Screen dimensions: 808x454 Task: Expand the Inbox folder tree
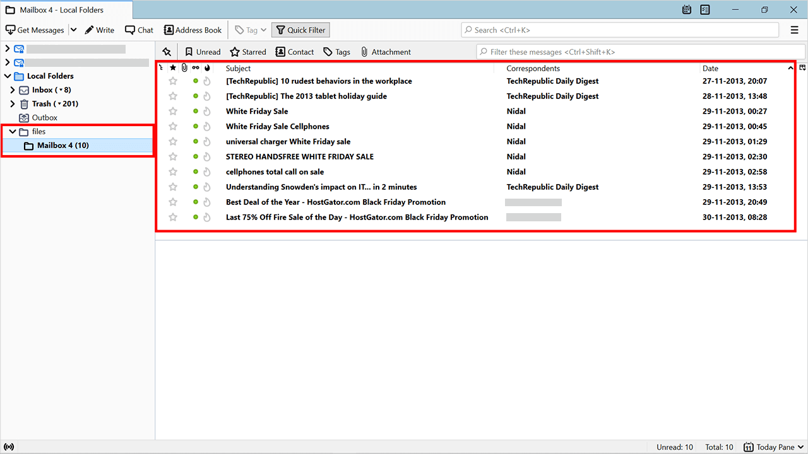[x=13, y=90]
